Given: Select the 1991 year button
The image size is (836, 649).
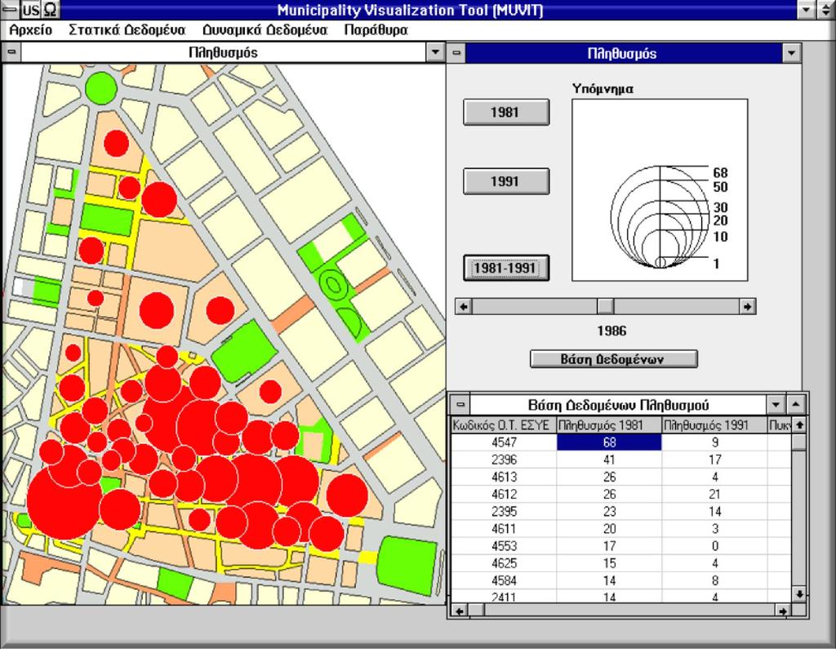Looking at the screenshot, I should click(506, 181).
